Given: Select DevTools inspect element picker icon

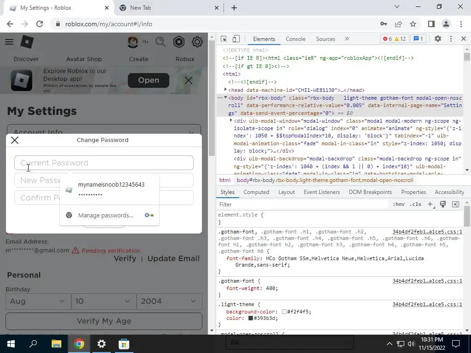Looking at the screenshot, I should coord(224,39).
